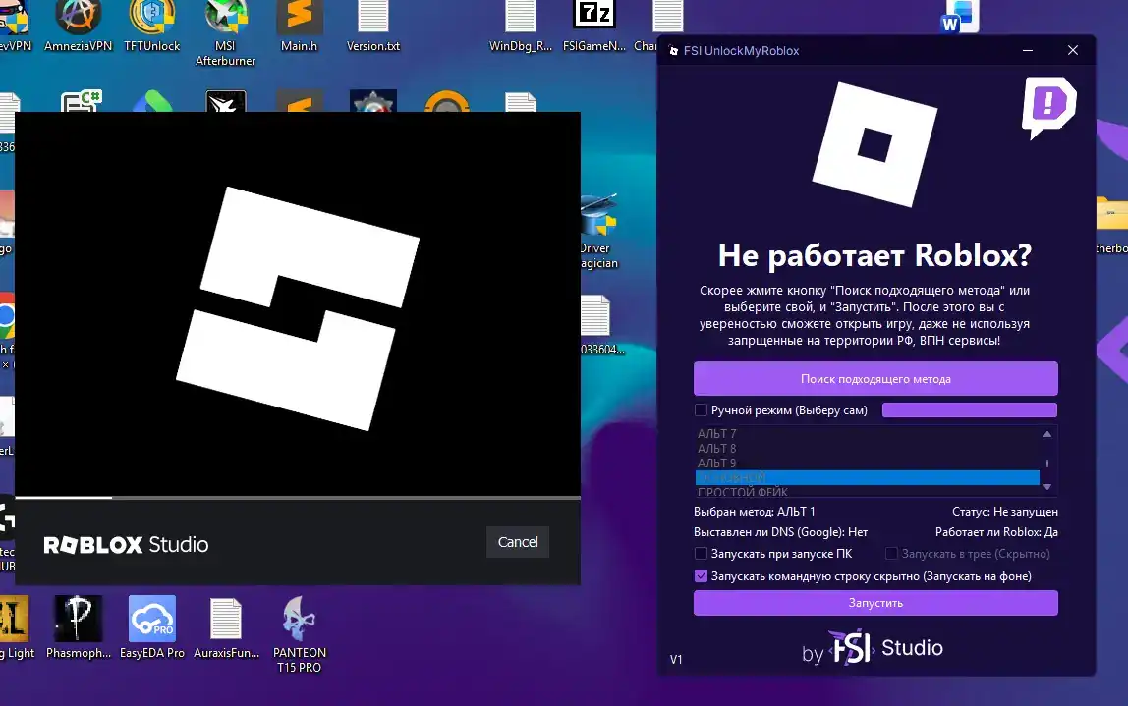The width and height of the screenshot is (1128, 706).
Task: Click the Запустить button
Action: click(x=875, y=603)
